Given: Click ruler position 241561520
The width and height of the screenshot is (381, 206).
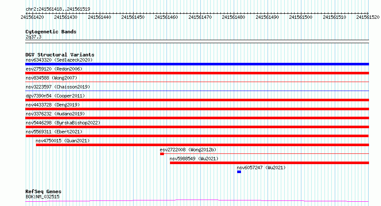Looking at the screenshot, I should pos(368,17).
